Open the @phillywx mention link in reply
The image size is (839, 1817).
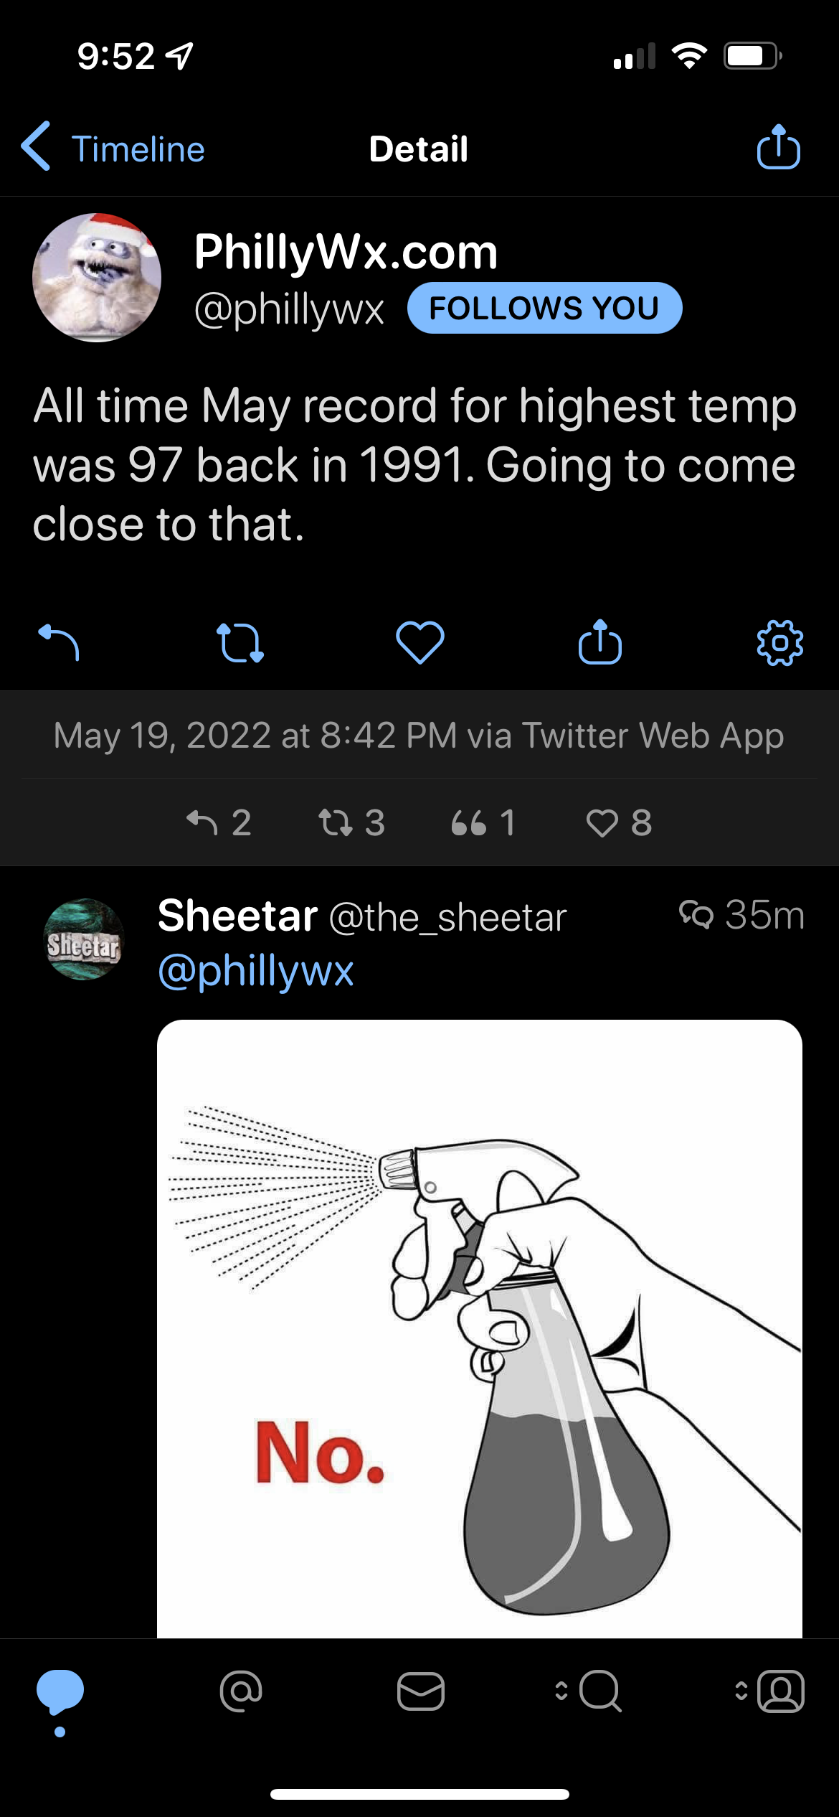tap(256, 971)
